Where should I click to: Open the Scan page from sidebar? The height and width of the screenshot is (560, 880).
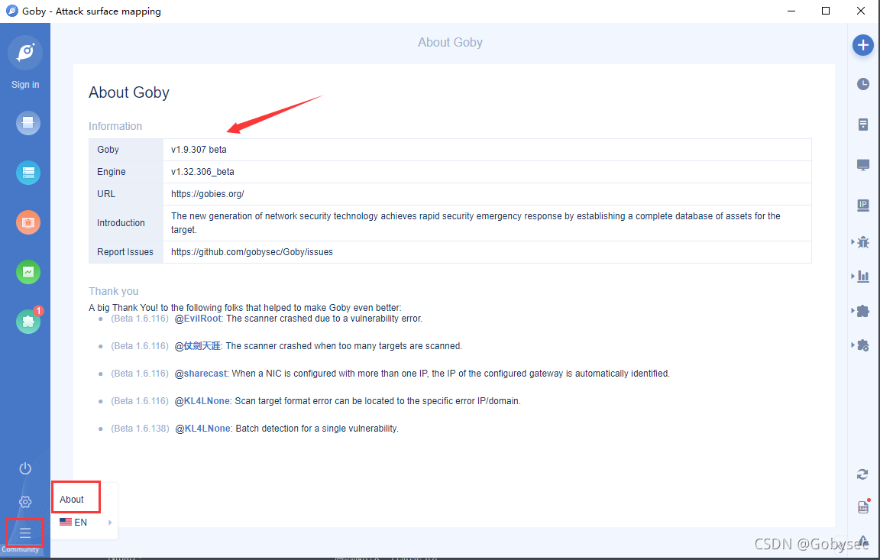[28, 123]
